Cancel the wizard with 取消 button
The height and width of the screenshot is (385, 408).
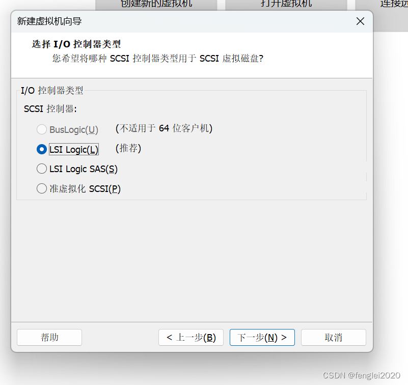[x=334, y=338]
